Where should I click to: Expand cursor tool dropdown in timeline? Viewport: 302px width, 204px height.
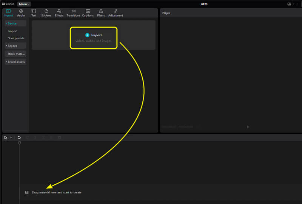coord(11,138)
